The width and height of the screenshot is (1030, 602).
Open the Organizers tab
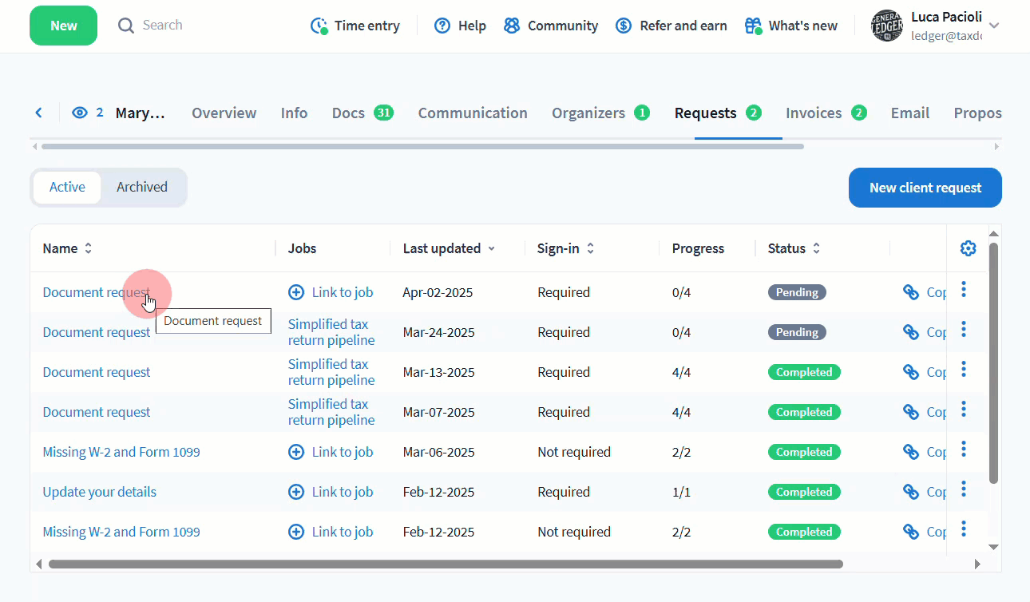[x=588, y=113]
